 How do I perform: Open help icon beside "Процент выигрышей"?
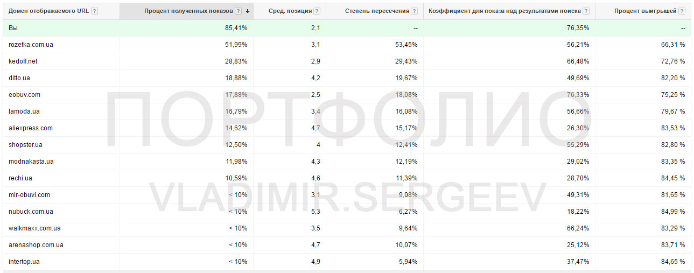point(682,11)
